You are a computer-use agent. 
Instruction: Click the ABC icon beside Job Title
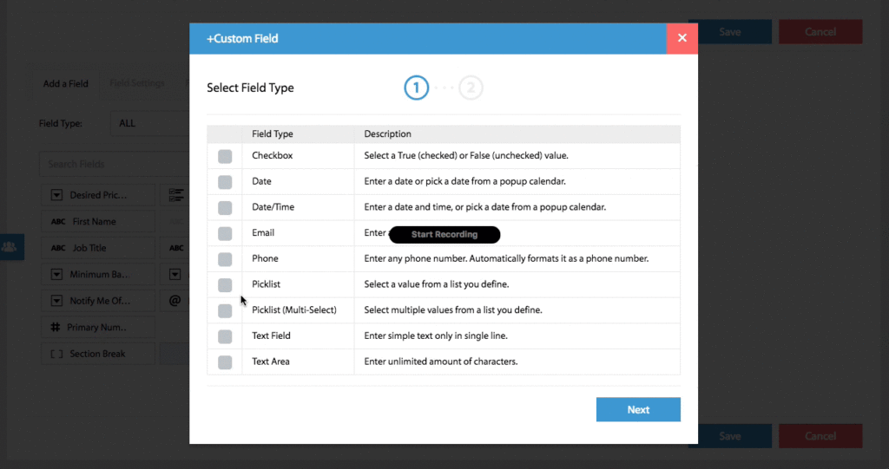point(58,248)
